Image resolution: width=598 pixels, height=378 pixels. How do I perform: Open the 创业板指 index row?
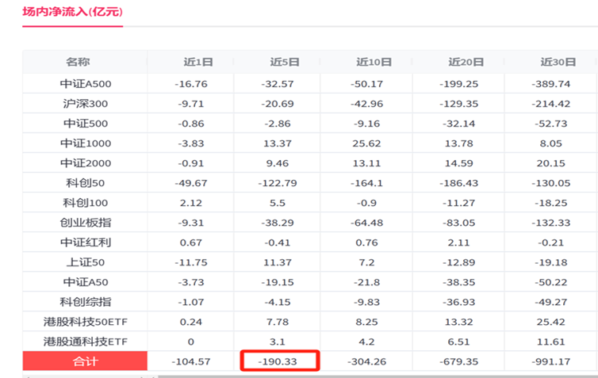(86, 223)
